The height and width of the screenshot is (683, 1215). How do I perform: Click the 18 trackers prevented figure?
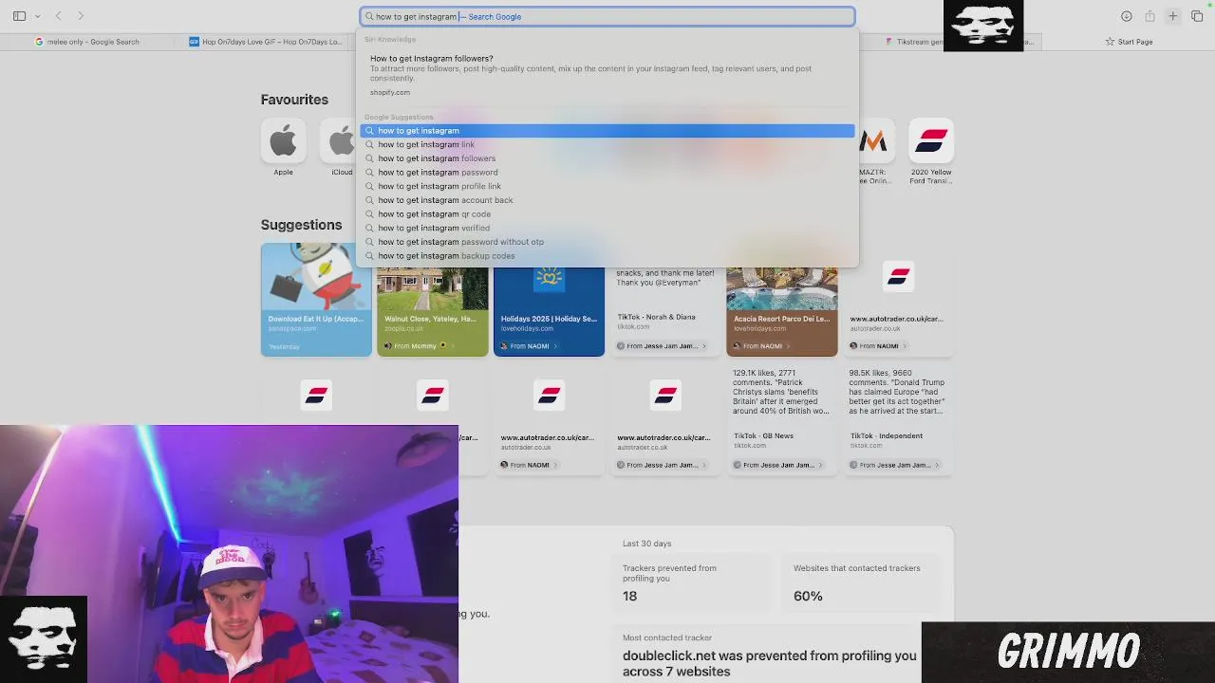629,596
